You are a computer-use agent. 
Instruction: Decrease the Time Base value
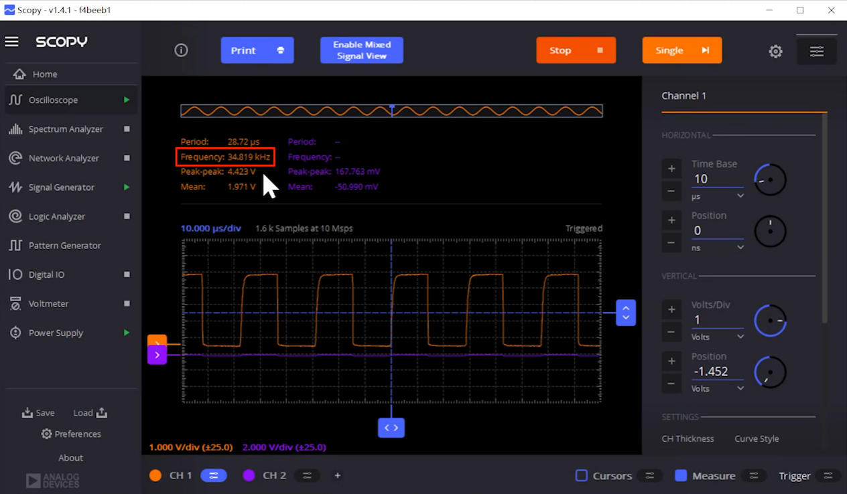point(671,191)
